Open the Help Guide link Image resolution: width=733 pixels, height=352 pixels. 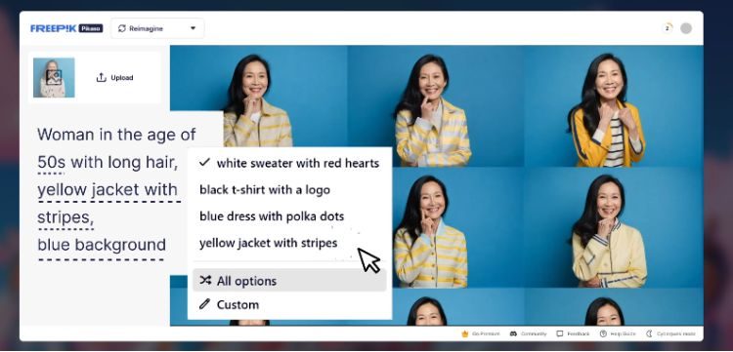pyautogui.click(x=618, y=333)
